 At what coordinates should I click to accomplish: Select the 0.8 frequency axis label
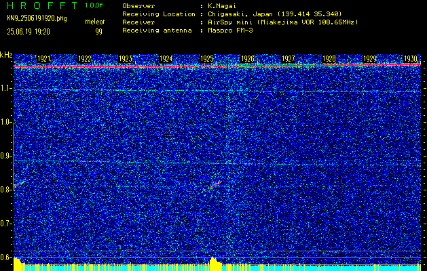pyautogui.click(x=6, y=190)
